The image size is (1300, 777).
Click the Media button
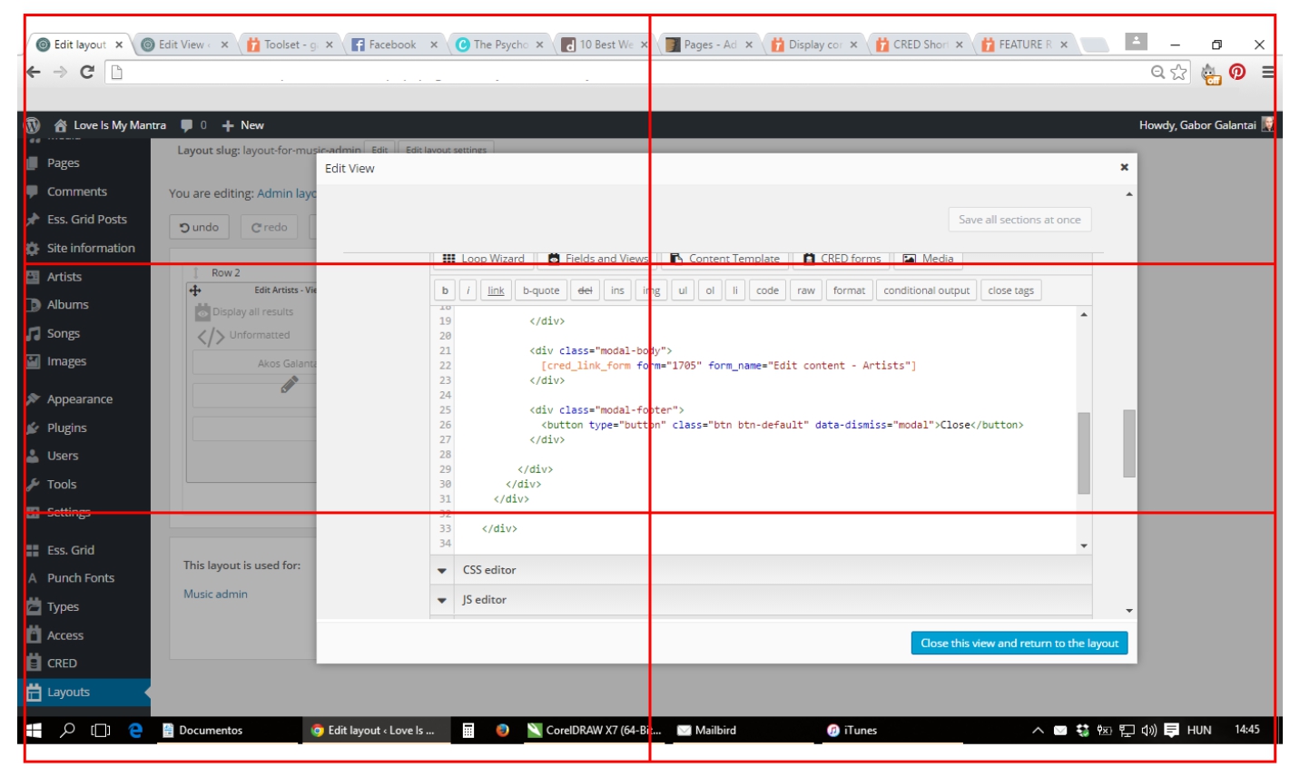point(928,259)
